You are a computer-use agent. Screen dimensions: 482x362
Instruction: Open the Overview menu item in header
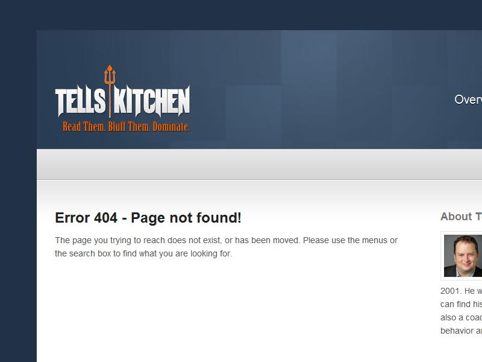pos(468,100)
